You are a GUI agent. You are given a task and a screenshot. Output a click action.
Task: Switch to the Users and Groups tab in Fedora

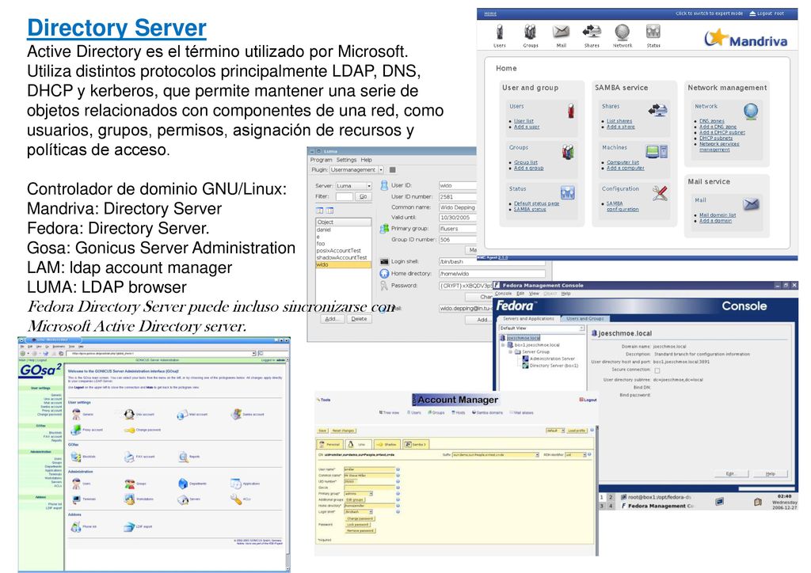(584, 318)
